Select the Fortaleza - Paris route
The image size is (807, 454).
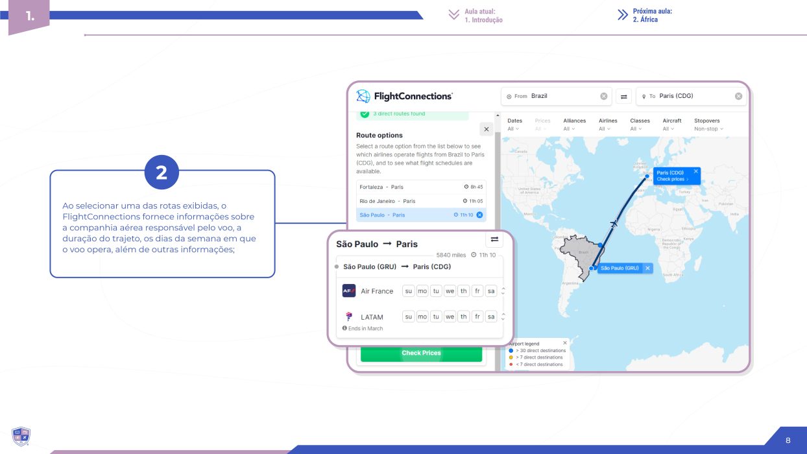(x=421, y=187)
